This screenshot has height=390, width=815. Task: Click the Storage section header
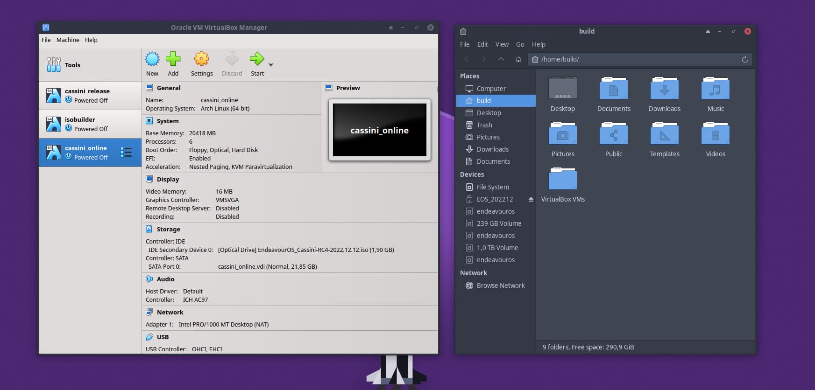169,229
